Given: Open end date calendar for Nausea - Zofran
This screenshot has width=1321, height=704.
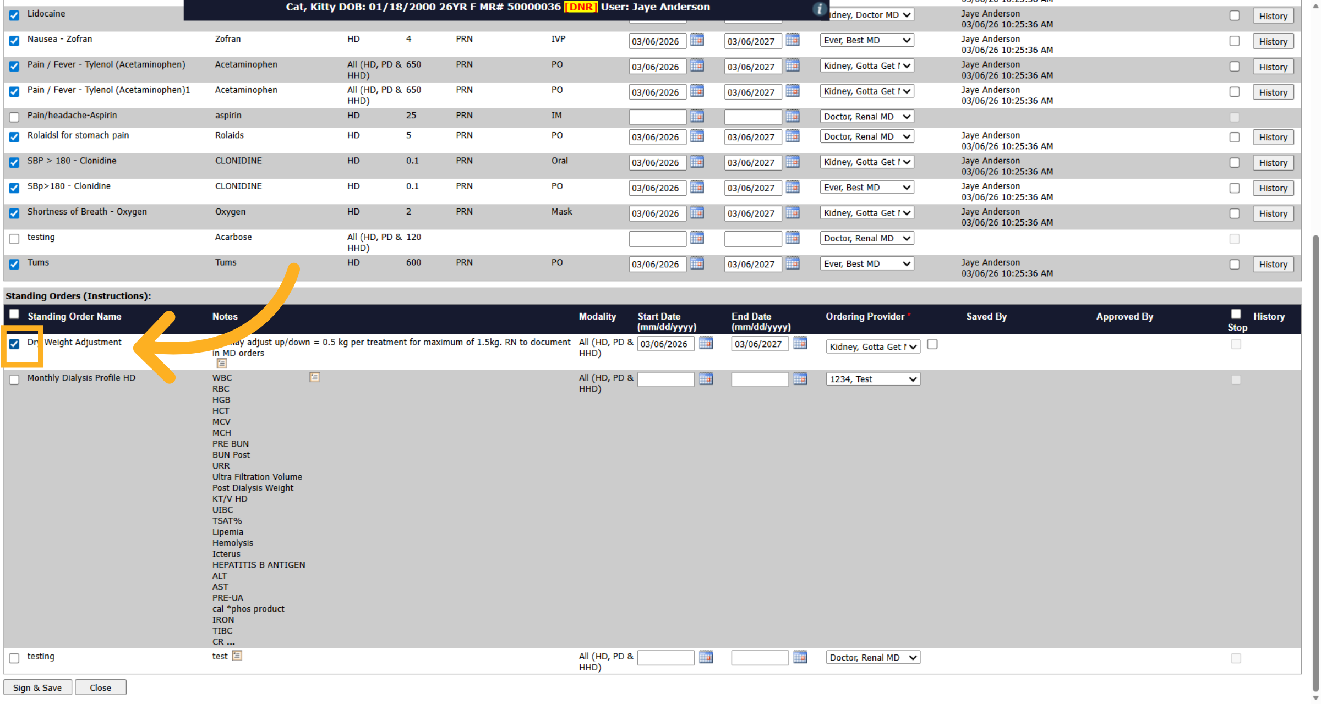Looking at the screenshot, I should click(793, 40).
